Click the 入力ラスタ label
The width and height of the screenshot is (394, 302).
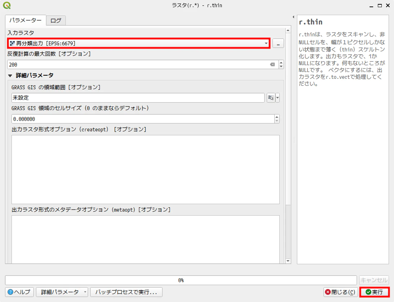pos(20,33)
